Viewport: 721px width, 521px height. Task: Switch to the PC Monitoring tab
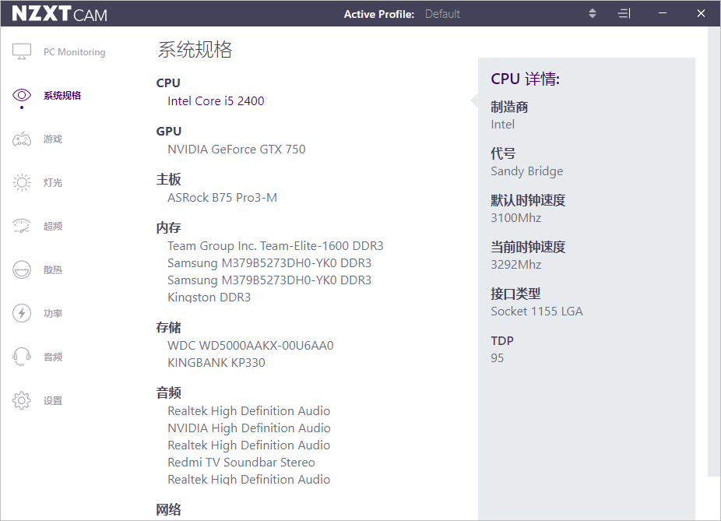[74, 52]
